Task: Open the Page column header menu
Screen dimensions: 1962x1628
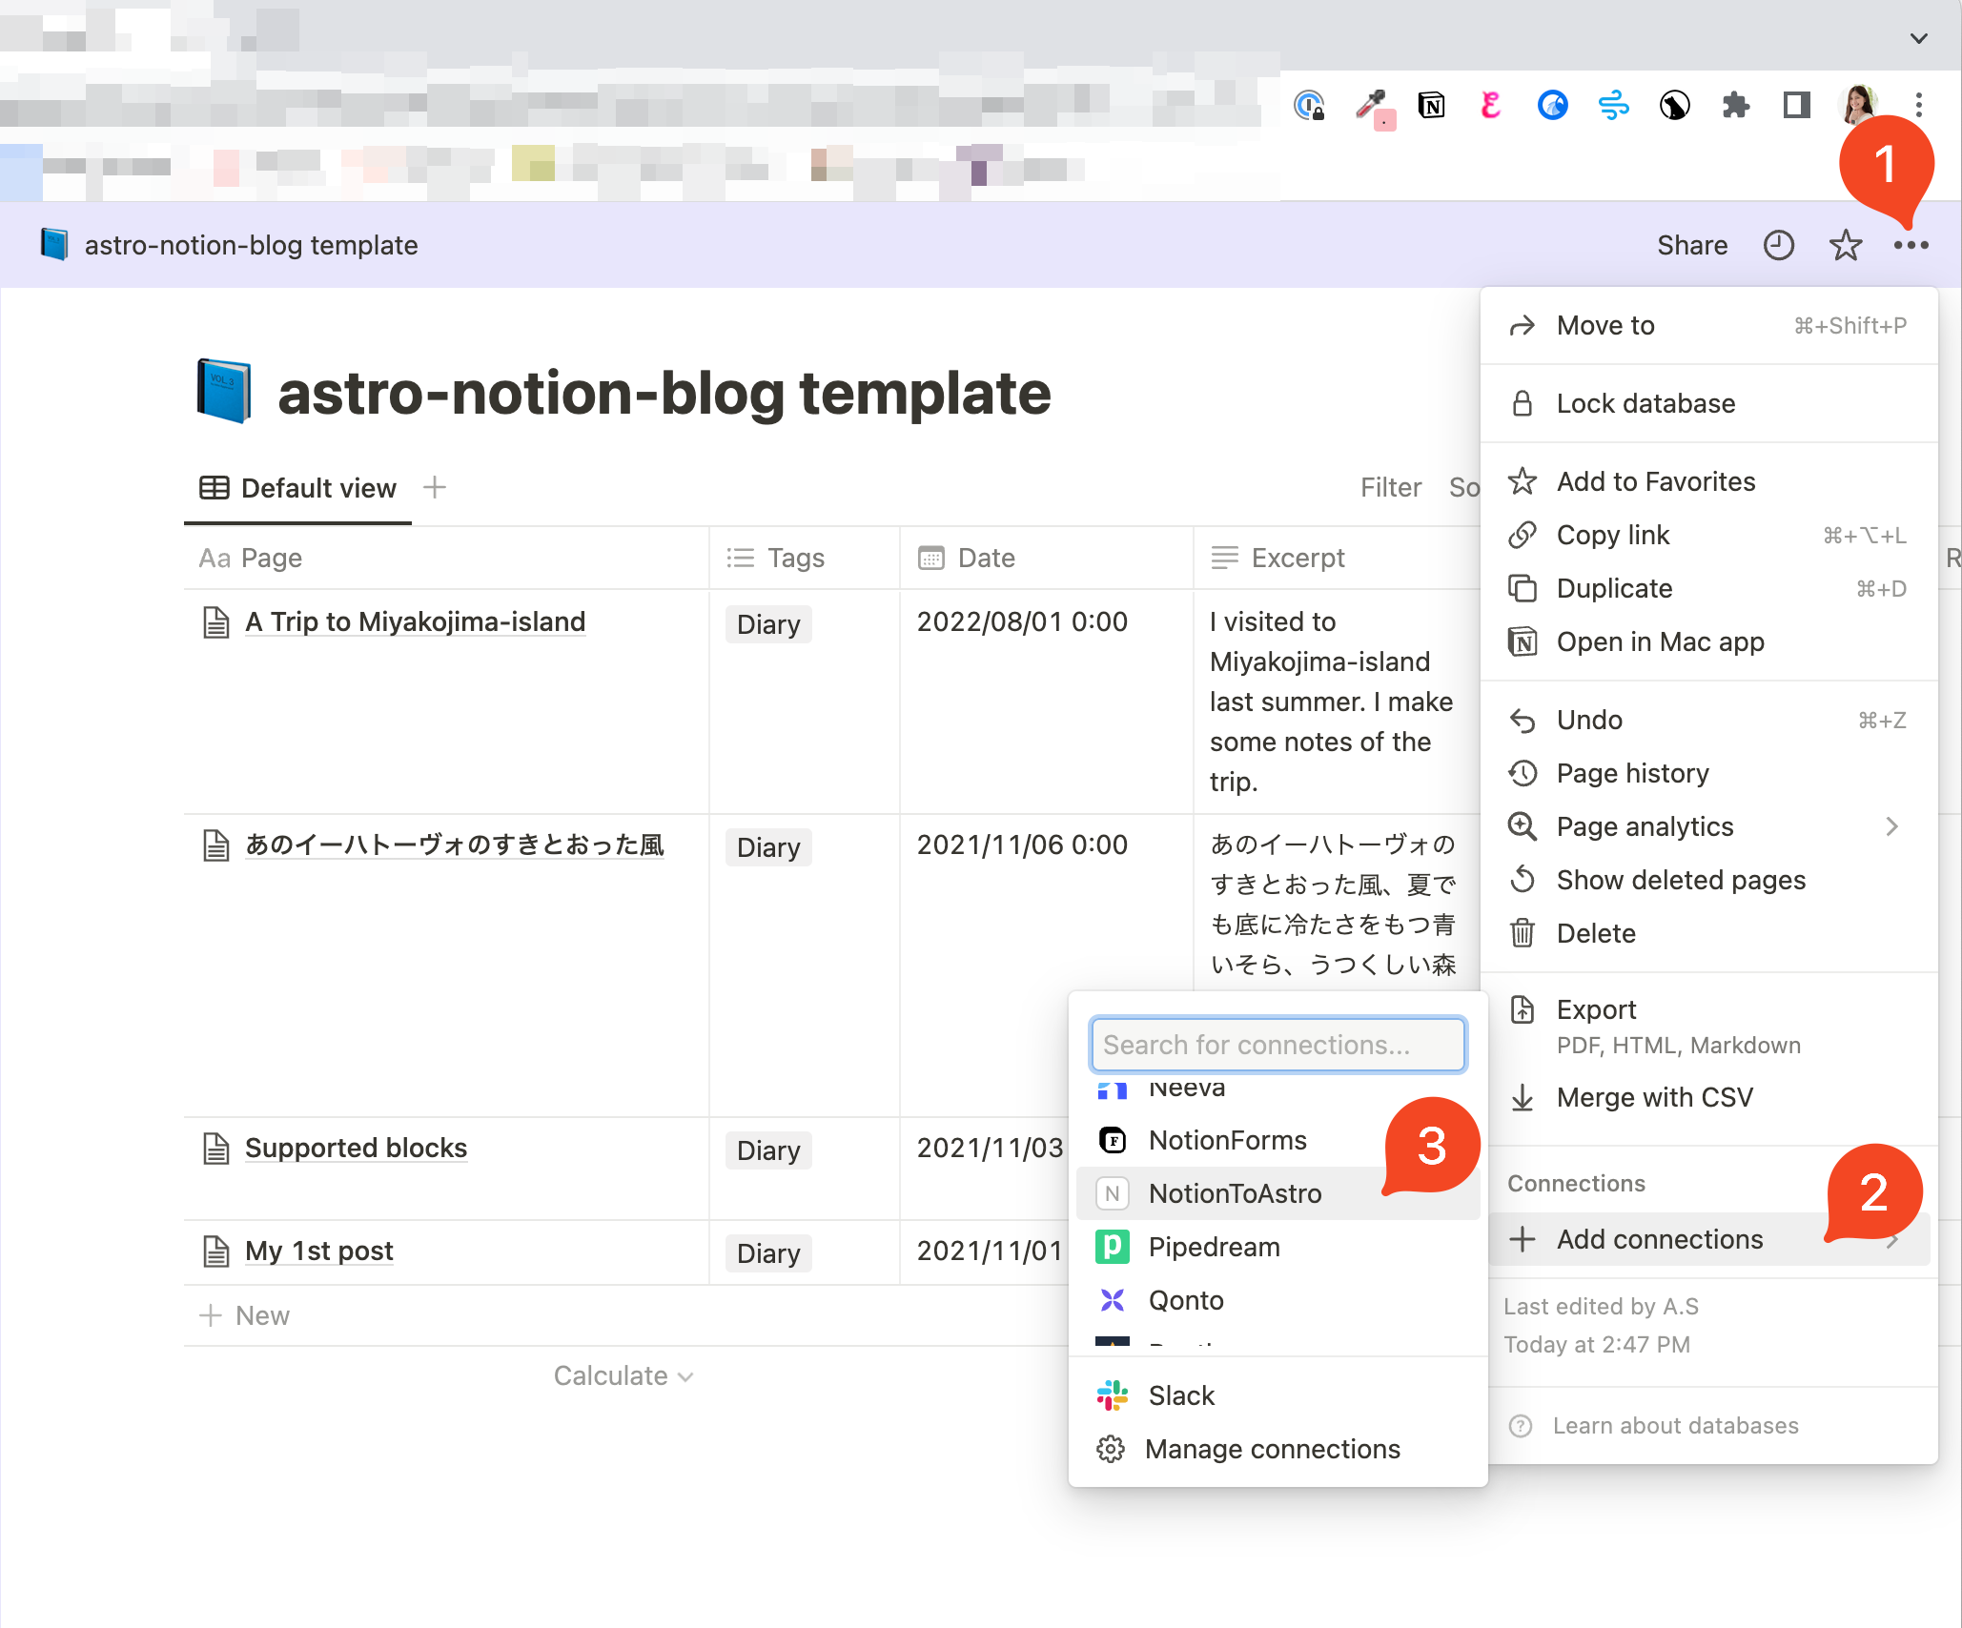Action: [446, 558]
